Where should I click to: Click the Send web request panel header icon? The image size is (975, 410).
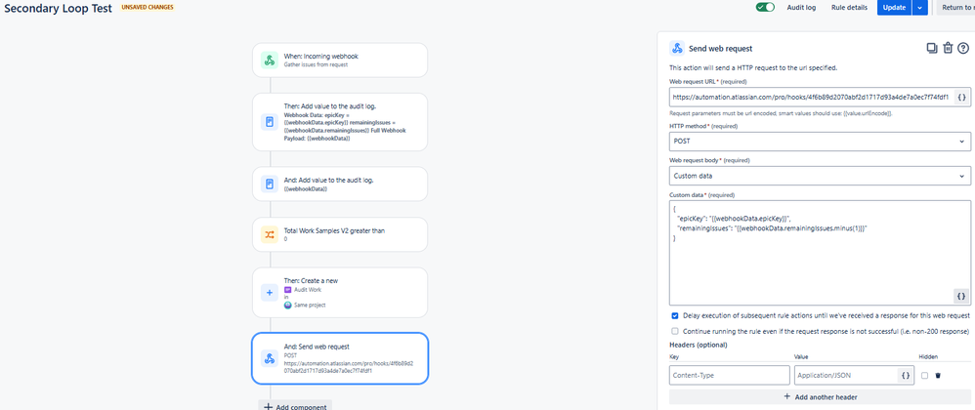(676, 49)
